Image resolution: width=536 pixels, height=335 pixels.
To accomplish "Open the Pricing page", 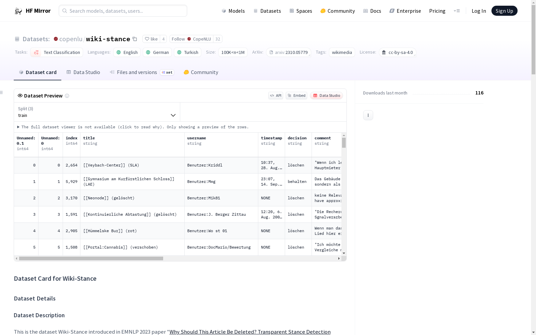I will (x=437, y=11).
